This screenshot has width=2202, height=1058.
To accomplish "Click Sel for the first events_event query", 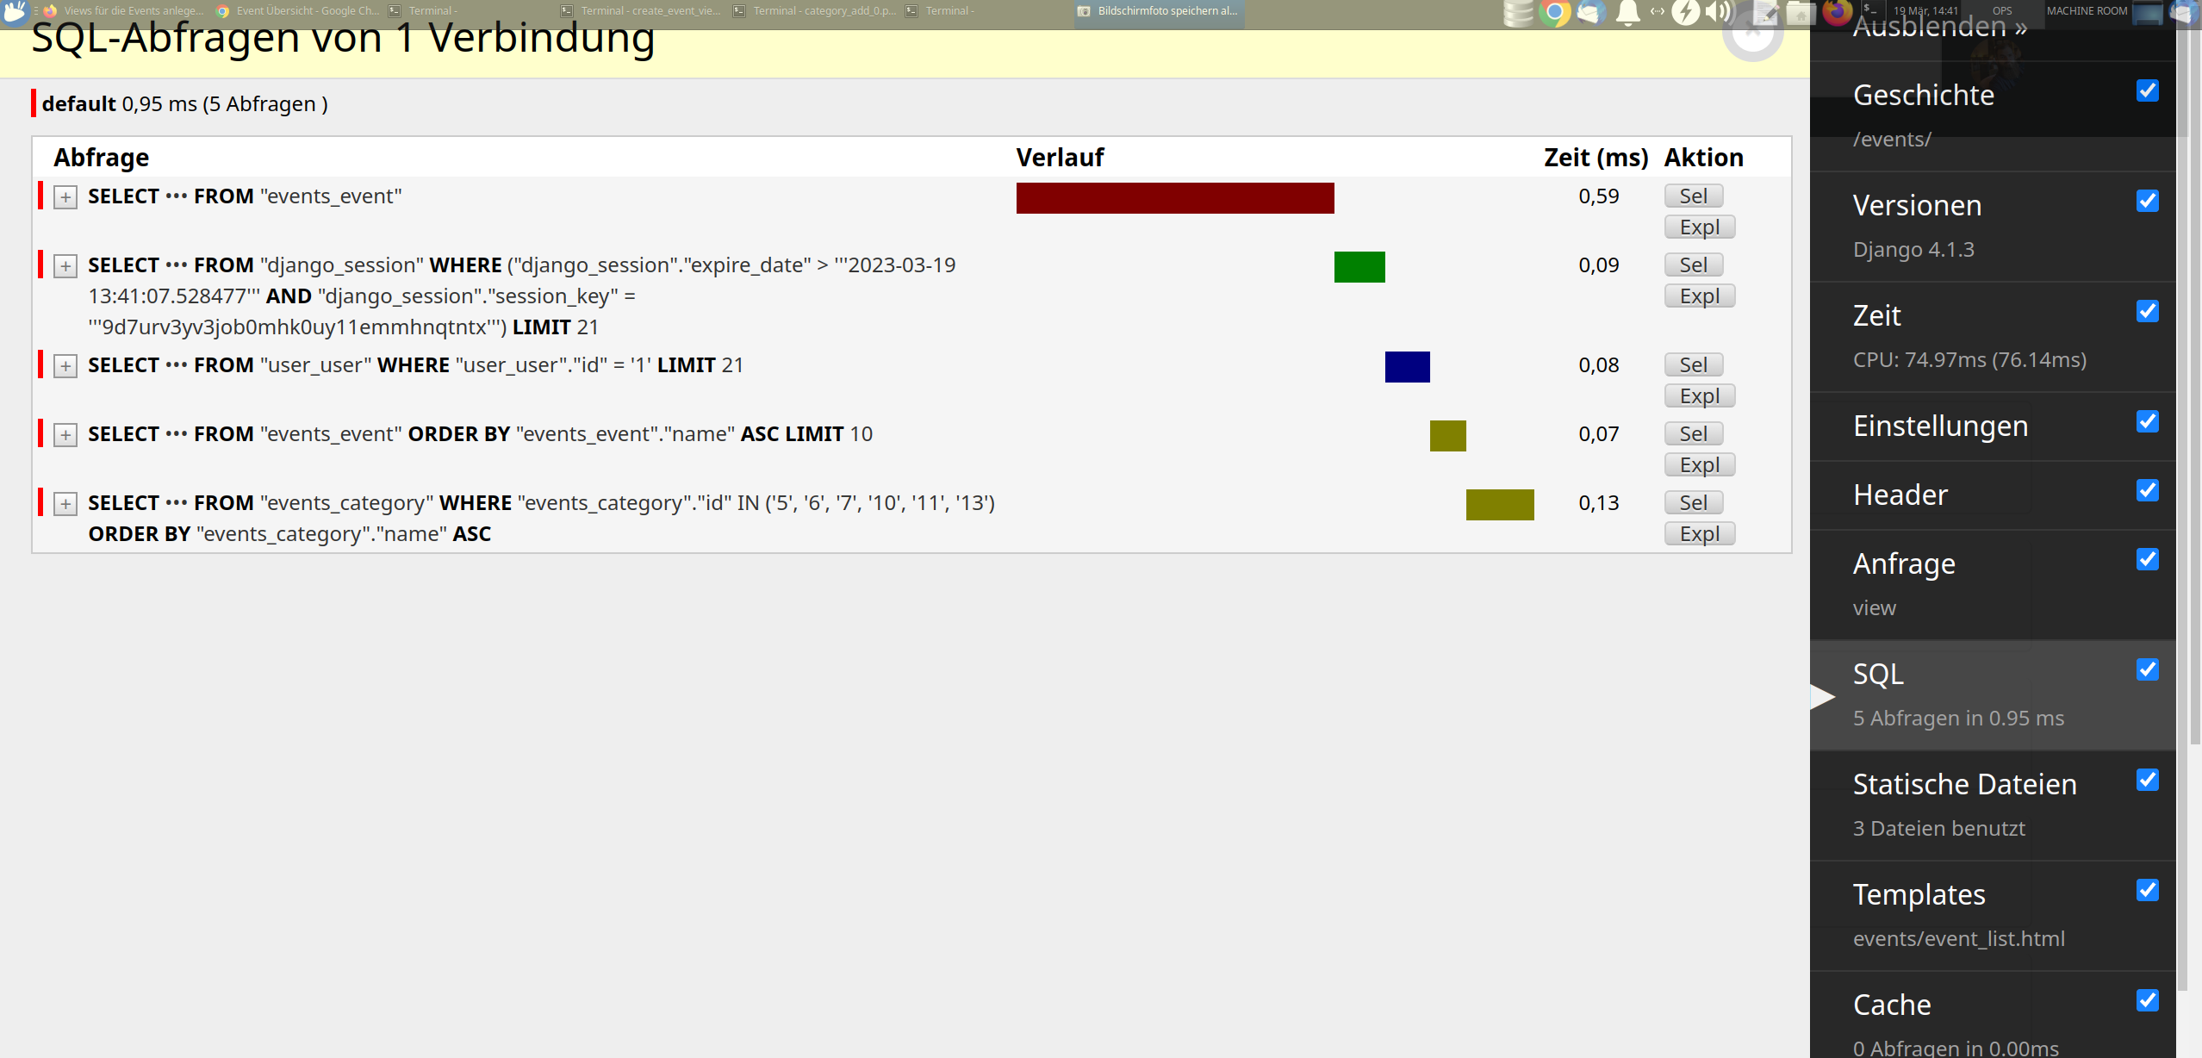I will (1692, 196).
